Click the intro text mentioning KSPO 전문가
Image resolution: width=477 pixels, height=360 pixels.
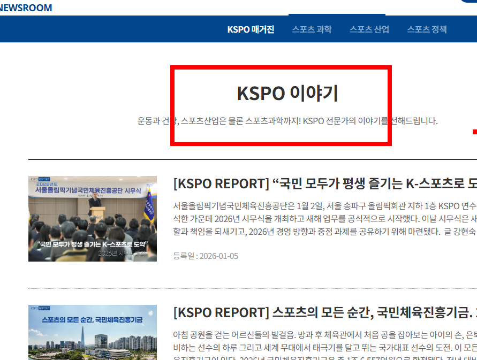tap(287, 120)
